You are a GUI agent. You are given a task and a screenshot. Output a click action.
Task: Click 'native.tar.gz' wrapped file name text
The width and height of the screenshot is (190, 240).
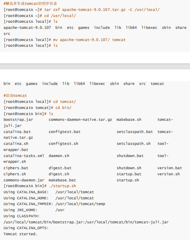18,137
